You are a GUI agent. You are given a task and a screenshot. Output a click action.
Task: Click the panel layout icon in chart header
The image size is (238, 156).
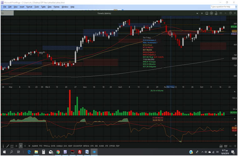[x=207, y=13]
